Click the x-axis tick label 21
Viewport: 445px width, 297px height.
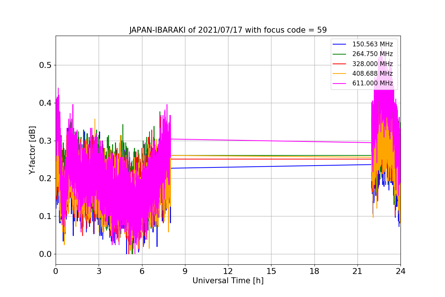tap(357, 271)
